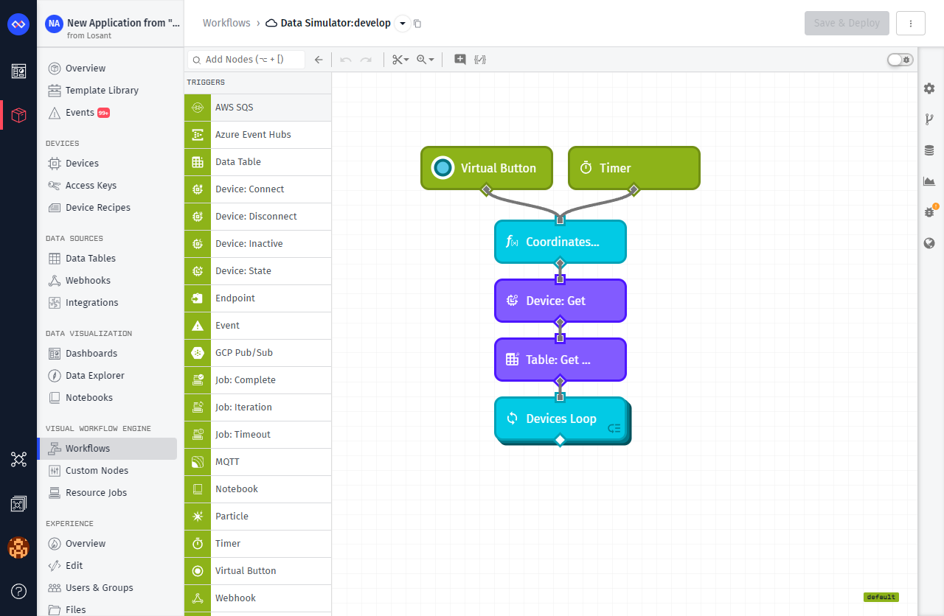Image resolution: width=944 pixels, height=616 pixels.
Task: Go to Events in the sidebar
Action: click(107, 113)
